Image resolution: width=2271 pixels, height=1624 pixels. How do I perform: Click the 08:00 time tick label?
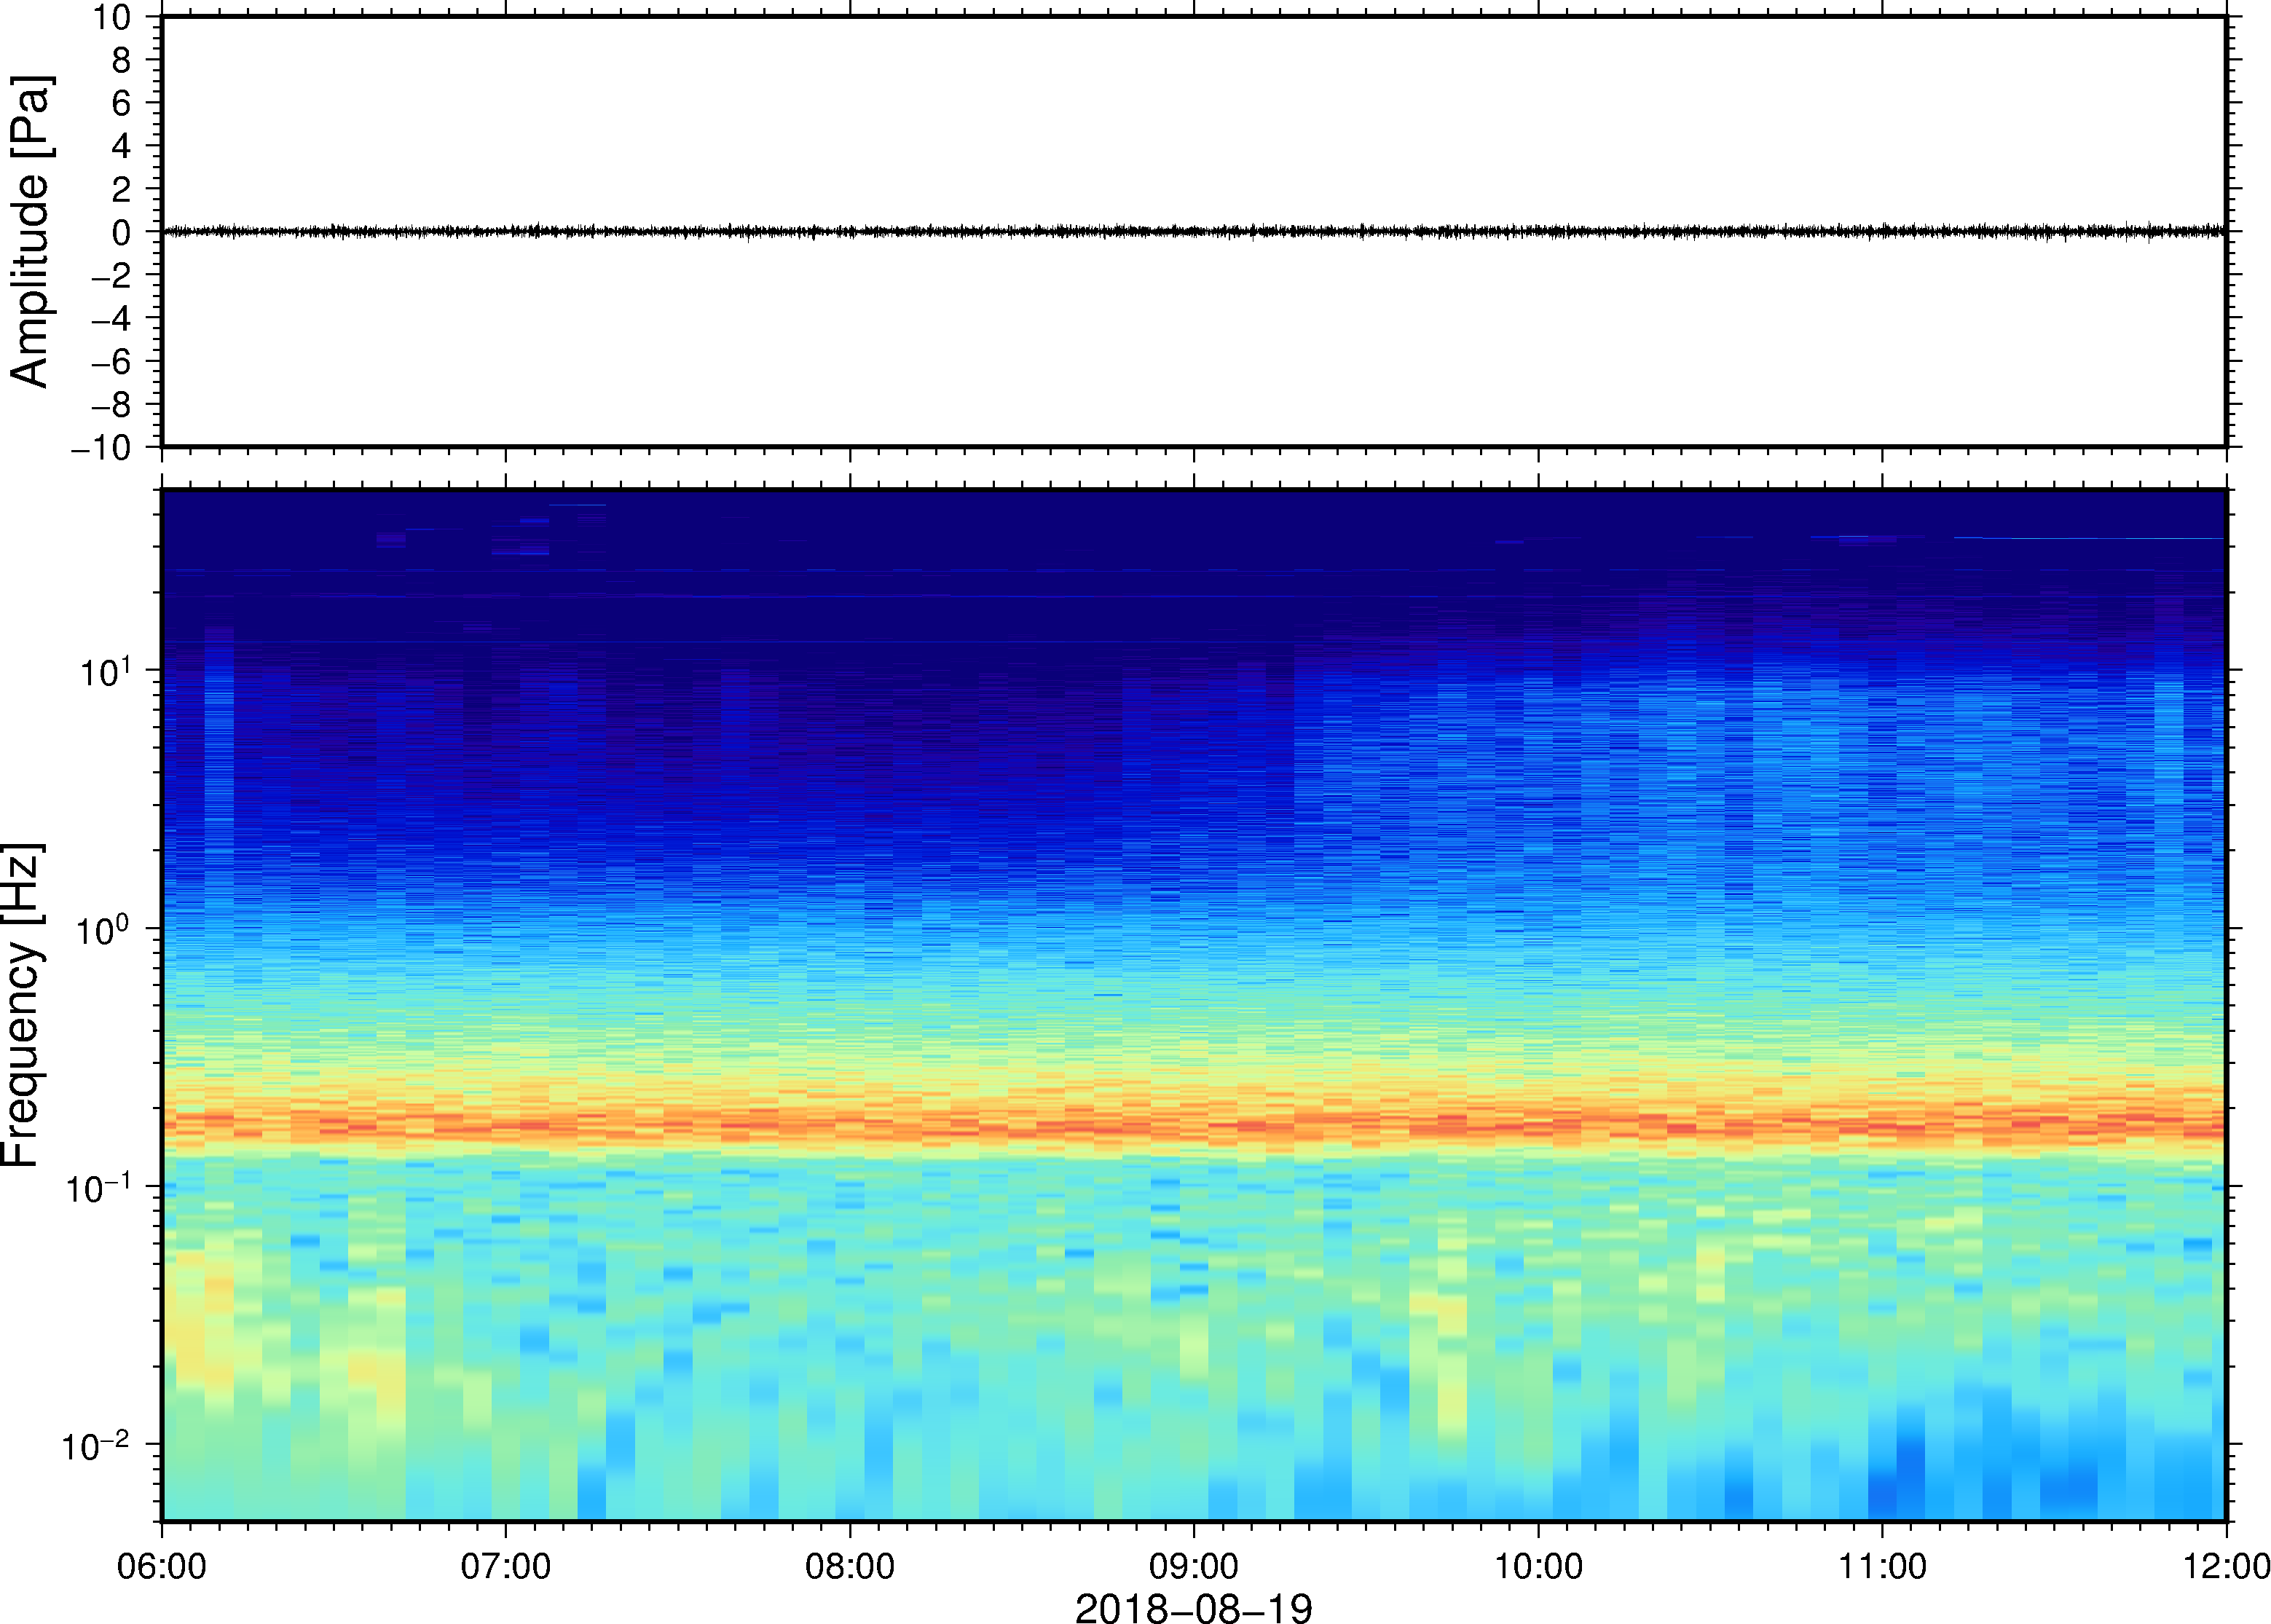point(850,1566)
